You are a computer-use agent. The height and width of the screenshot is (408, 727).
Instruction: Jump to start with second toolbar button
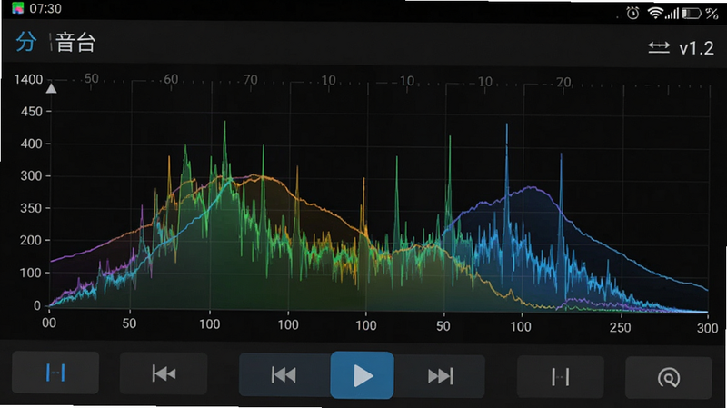tap(164, 373)
